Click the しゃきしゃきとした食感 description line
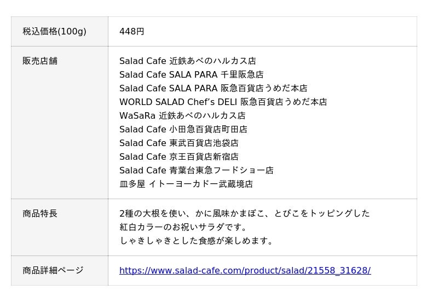Image resolution: width=438 pixels, height=302 pixels. pos(197,241)
